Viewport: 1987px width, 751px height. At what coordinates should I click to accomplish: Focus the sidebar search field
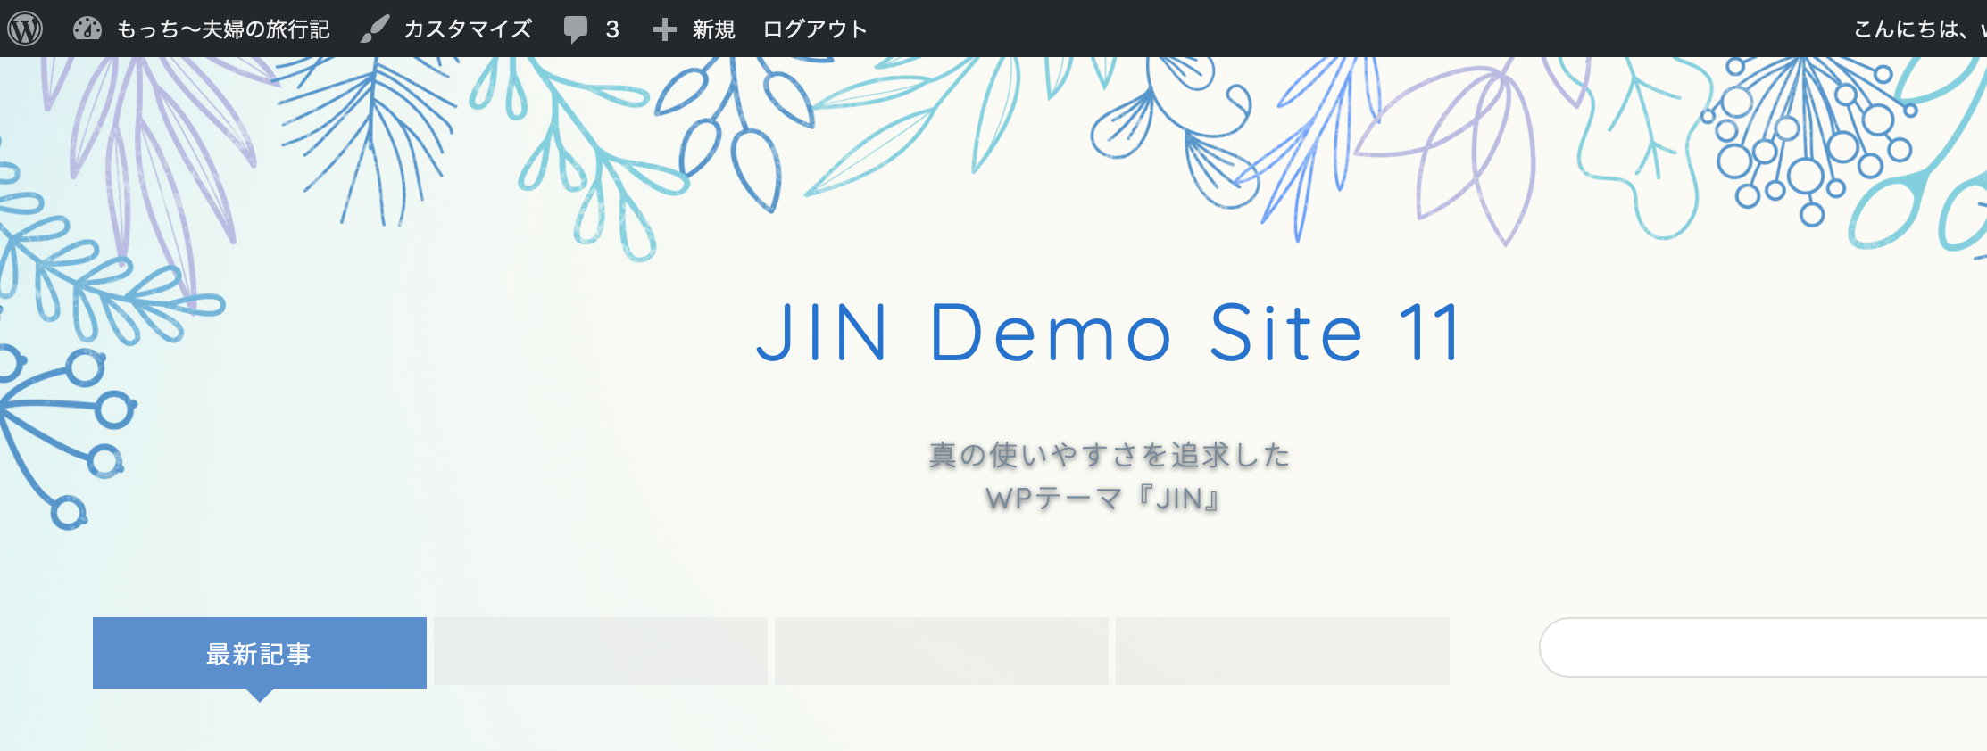1763,648
